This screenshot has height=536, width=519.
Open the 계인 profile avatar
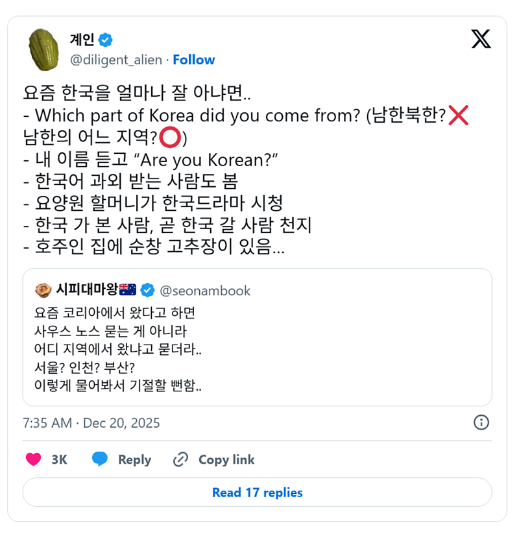[45, 49]
